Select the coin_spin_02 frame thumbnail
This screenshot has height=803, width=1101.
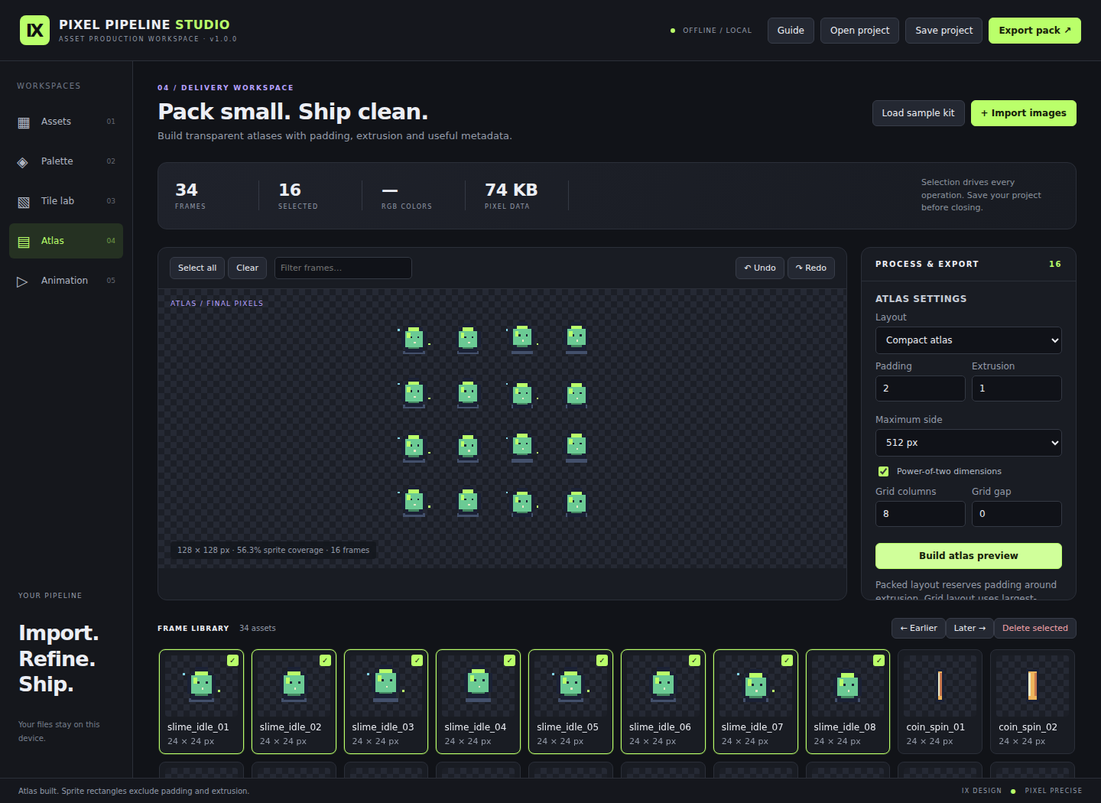[1032, 701]
